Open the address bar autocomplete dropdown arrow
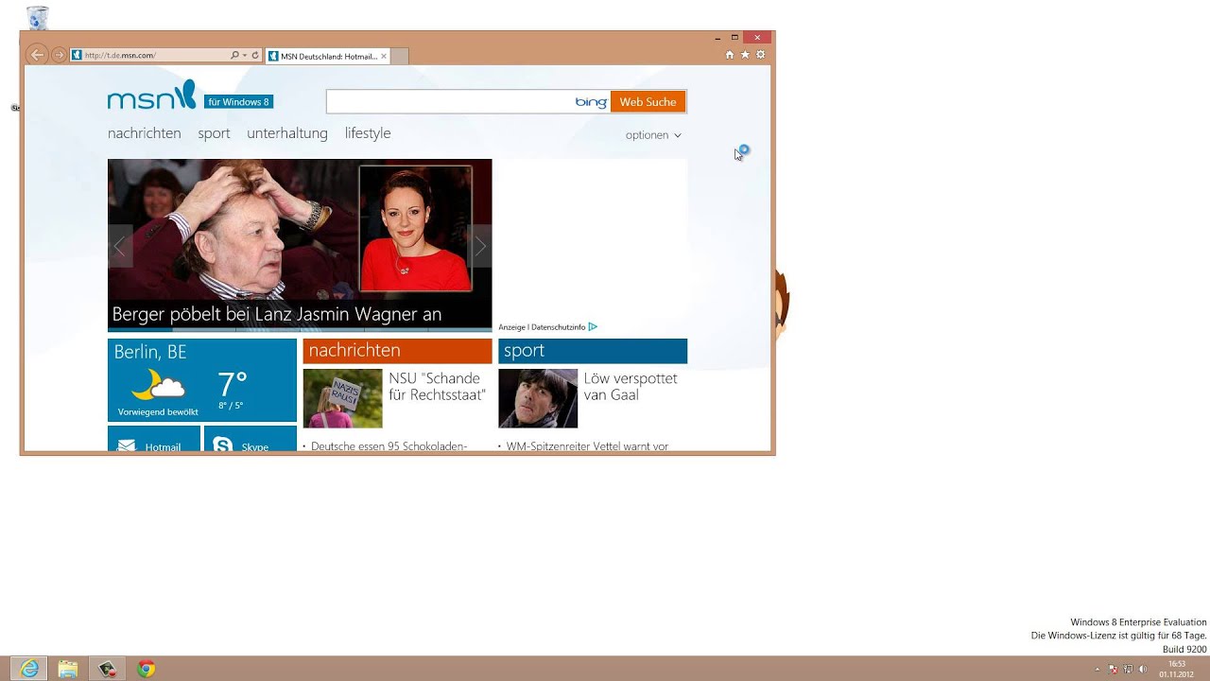 click(x=245, y=55)
